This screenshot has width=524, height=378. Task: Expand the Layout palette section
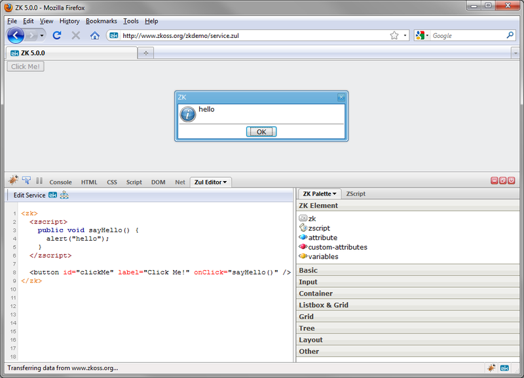coord(407,339)
